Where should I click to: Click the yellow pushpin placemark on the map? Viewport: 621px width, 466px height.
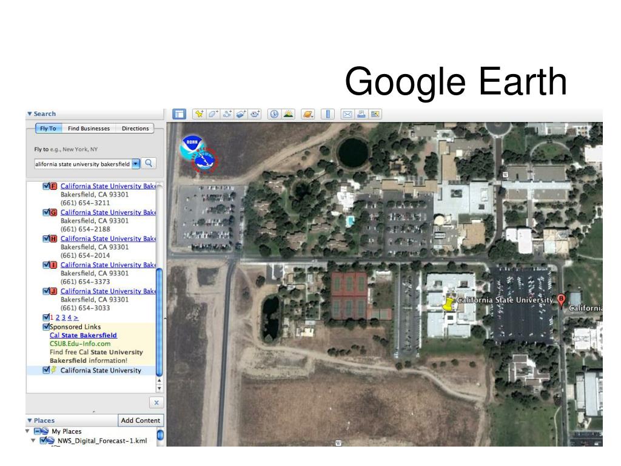coord(448,305)
